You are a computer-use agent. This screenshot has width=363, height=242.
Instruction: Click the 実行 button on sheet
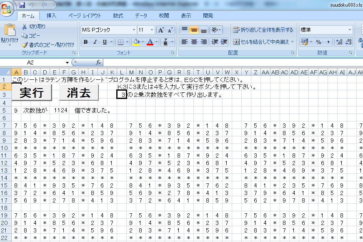click(32, 93)
